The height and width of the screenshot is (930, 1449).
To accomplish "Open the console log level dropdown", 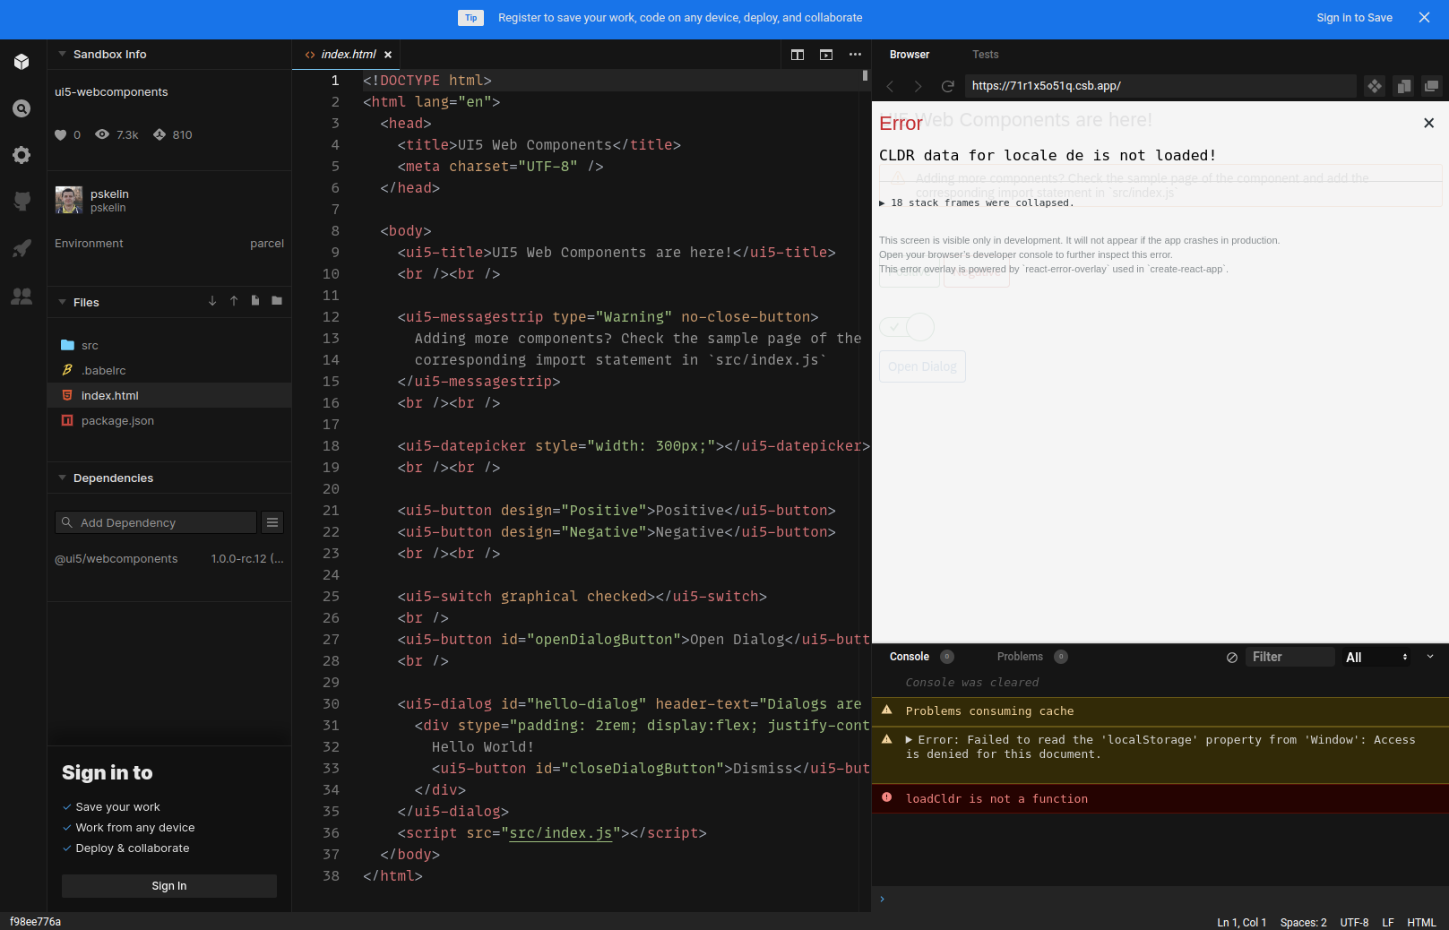I will pos(1376,657).
